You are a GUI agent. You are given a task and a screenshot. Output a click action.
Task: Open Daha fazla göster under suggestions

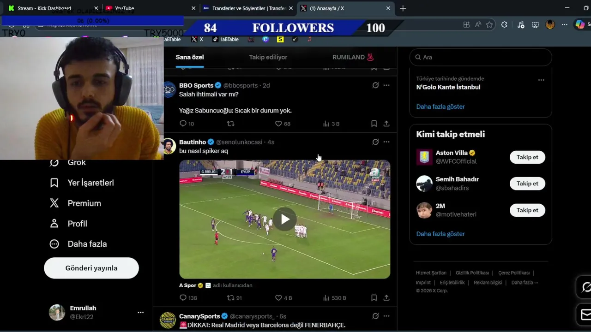tap(440, 234)
